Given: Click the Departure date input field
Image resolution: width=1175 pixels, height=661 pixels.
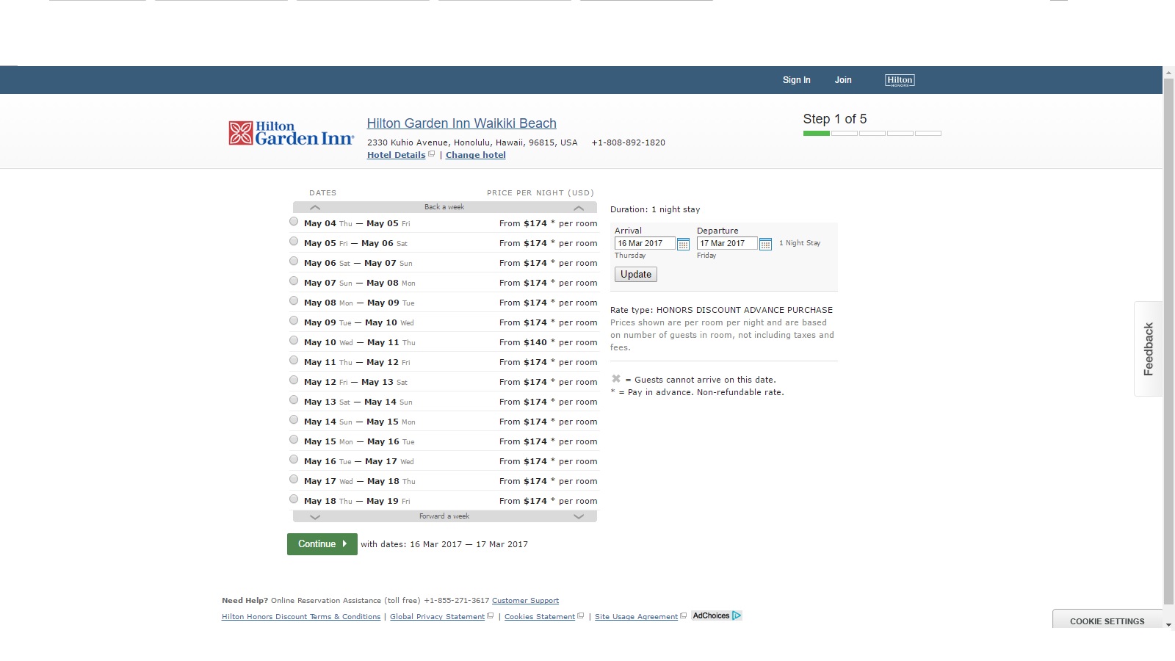Looking at the screenshot, I should [727, 243].
